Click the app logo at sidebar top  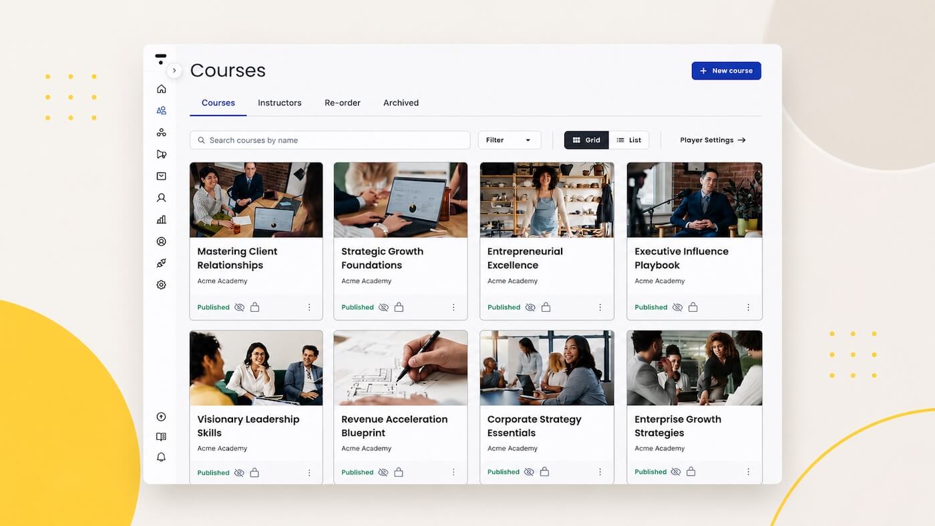[160, 59]
